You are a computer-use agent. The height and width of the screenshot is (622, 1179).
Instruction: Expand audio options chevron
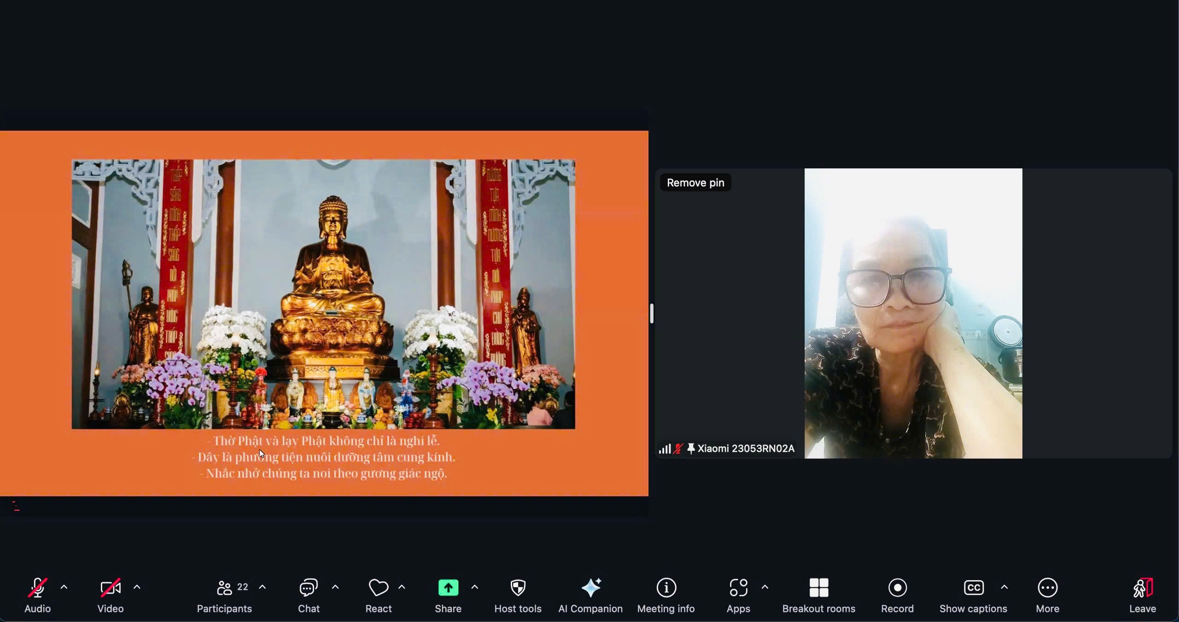pyautogui.click(x=64, y=587)
